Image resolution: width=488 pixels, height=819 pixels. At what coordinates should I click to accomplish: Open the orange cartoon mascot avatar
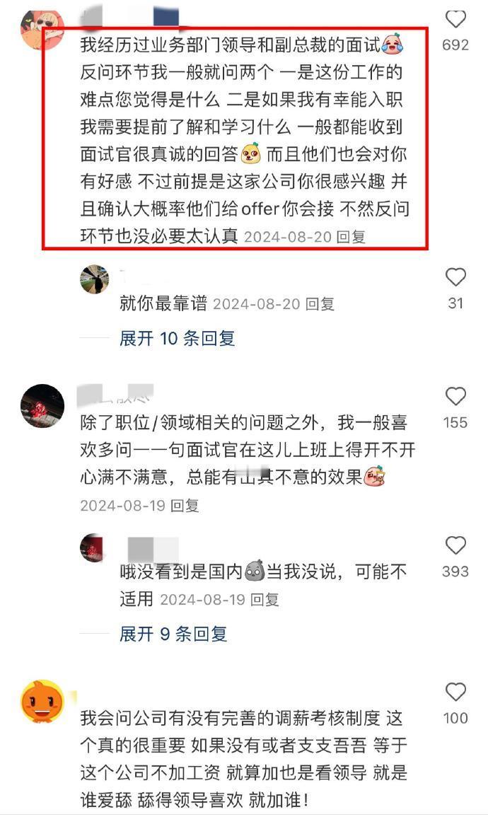pos(42,702)
